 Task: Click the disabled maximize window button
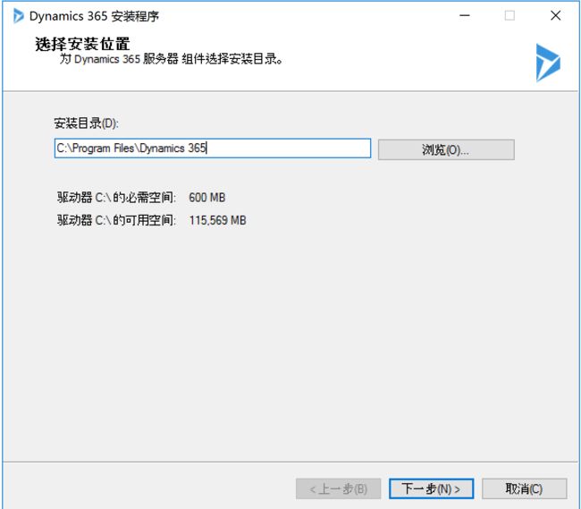point(509,15)
